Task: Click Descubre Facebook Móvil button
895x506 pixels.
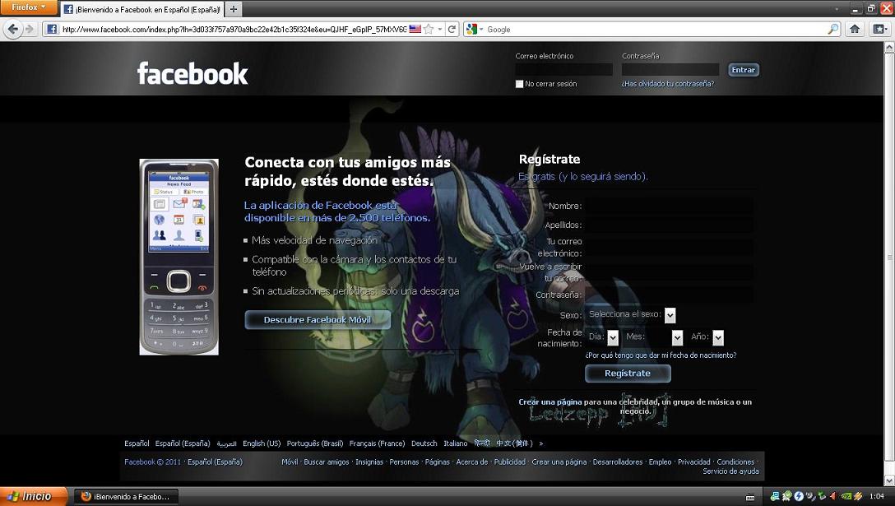Action: 318,320
